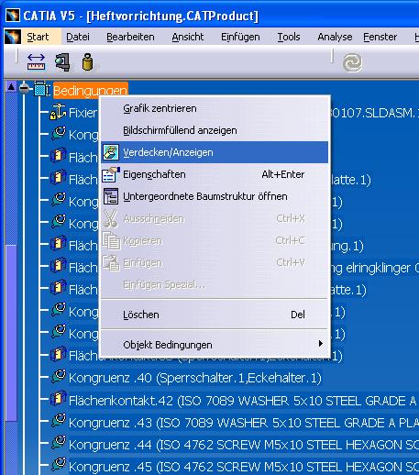Click the tree scroll-up arrow
Viewport: 419px width, 475px height.
(11, 87)
